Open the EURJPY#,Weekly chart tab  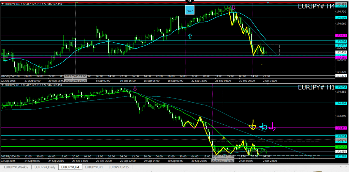(16, 167)
